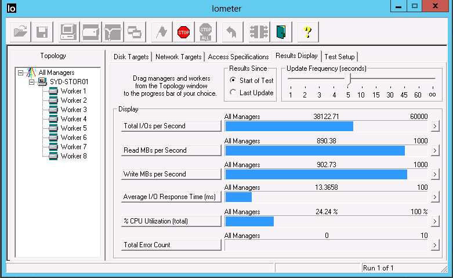
Task: Start new manager computer icon
Action: tap(69, 32)
